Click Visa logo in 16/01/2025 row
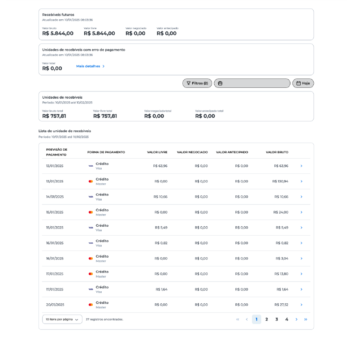The height and width of the screenshot is (337, 350). pyautogui.click(x=91, y=243)
